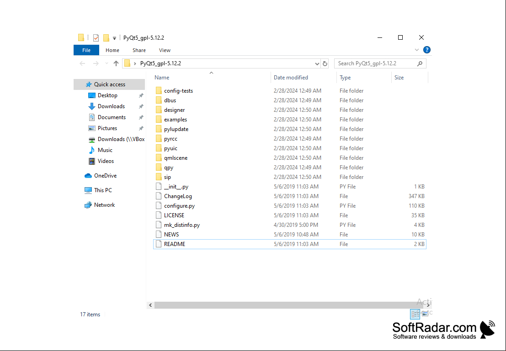The width and height of the screenshot is (506, 351).
Task: Click the Properties quick access toolbar icon
Action: pos(96,38)
